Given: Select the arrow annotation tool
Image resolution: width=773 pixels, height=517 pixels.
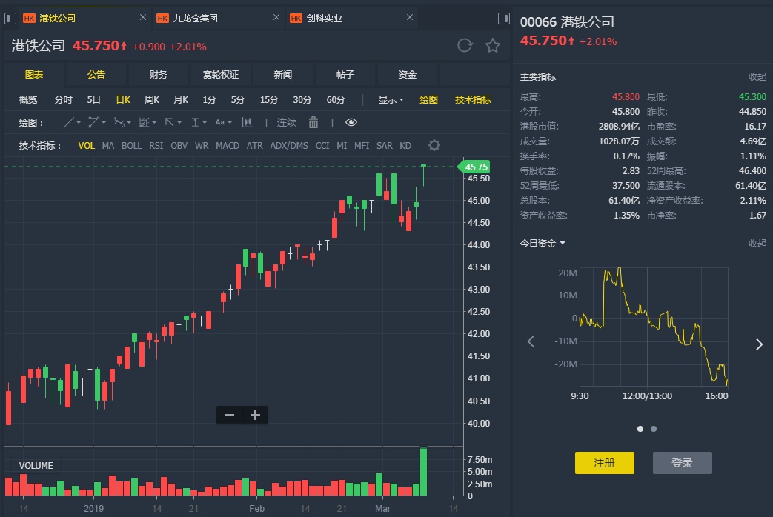Looking at the screenshot, I should (169, 122).
